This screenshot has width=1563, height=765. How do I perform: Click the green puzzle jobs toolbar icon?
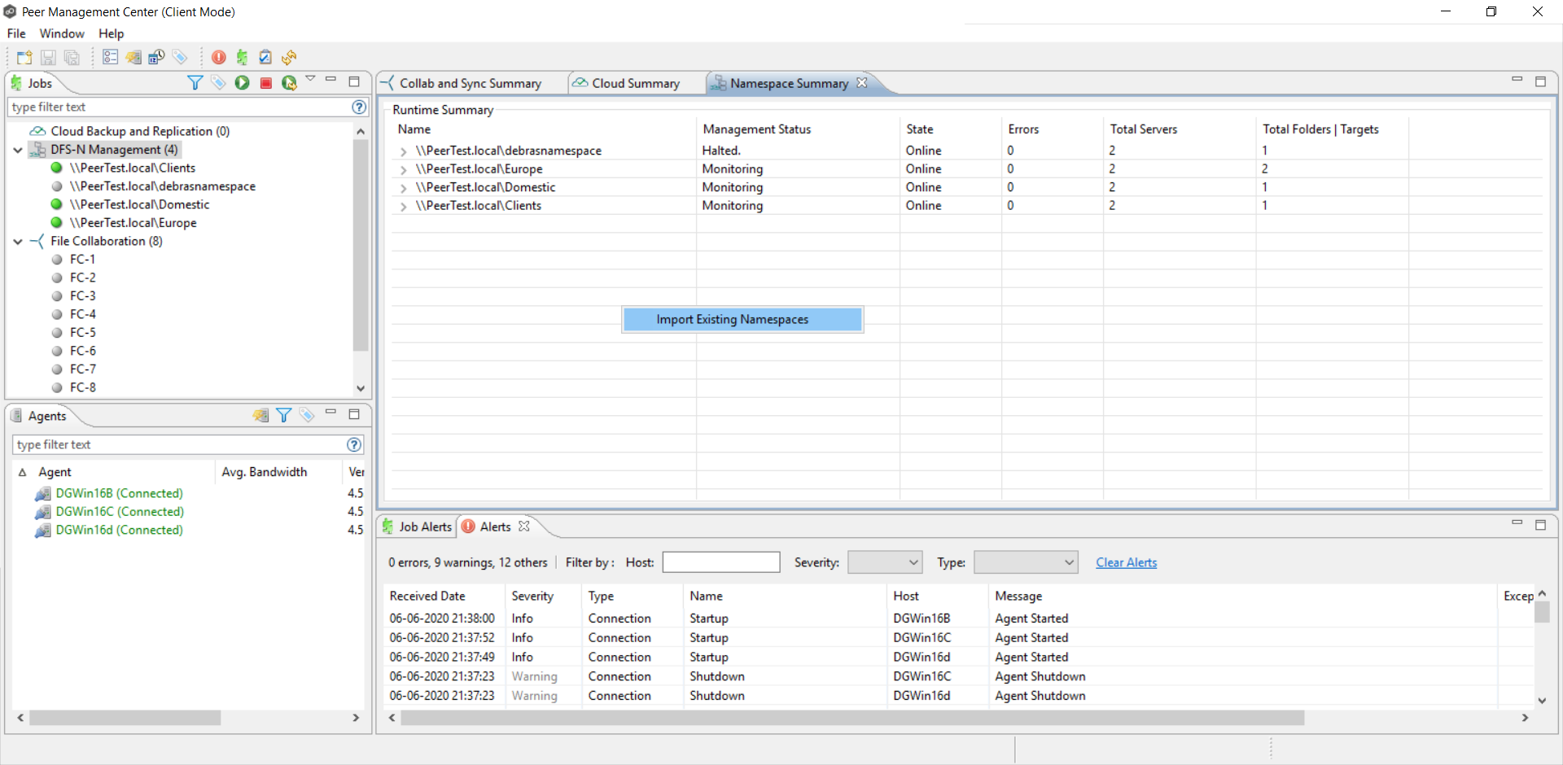(242, 57)
